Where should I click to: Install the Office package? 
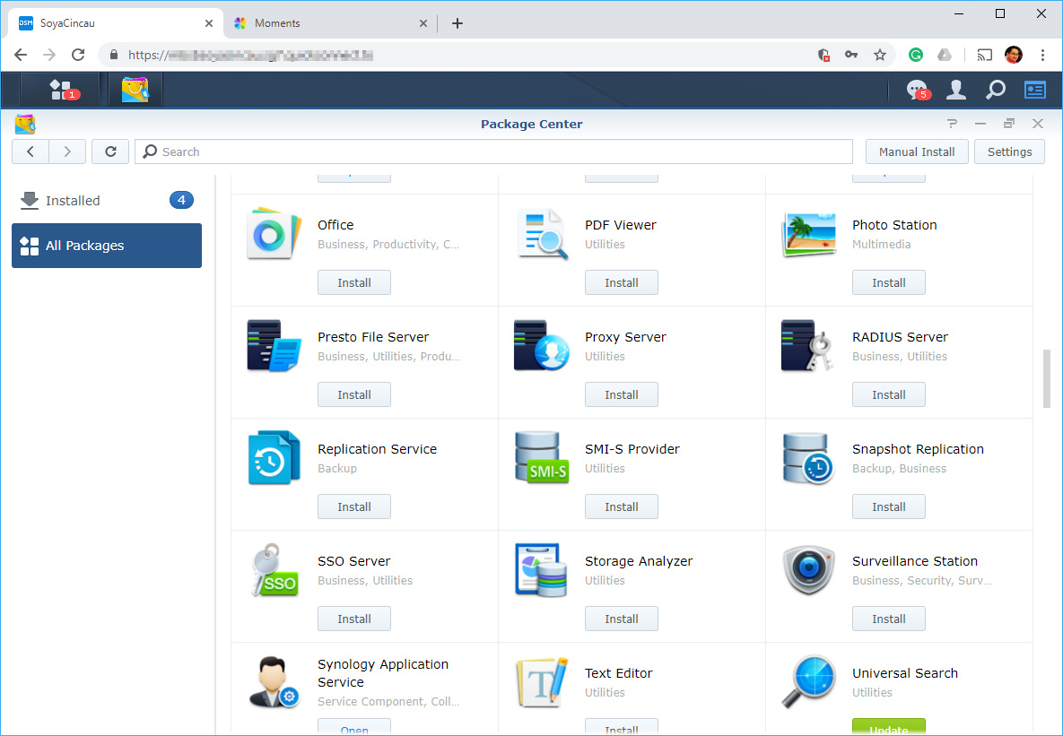tap(354, 282)
